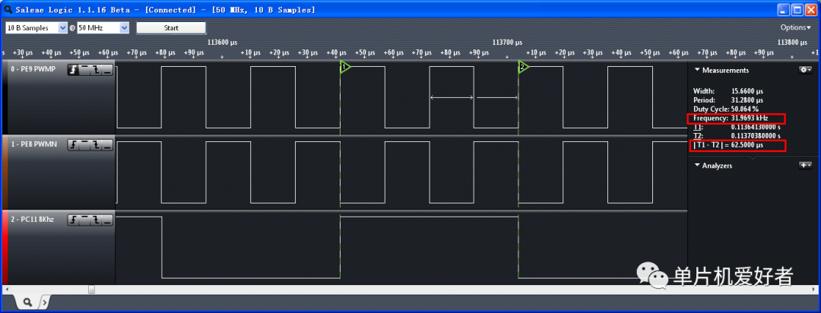Viewport: 821px width, 313px height.
Task: Click the Saleae Logic title bar icon
Action: click(8, 9)
